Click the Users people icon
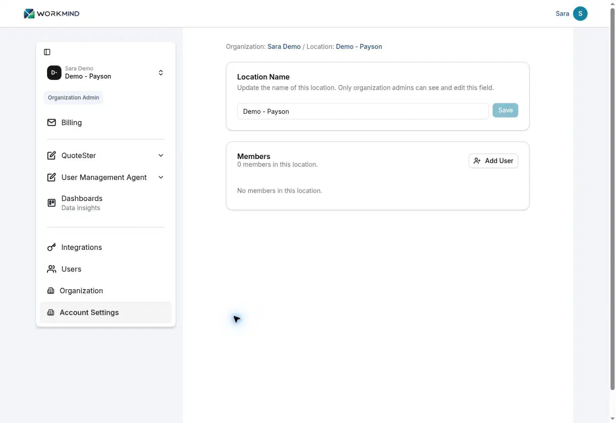 [52, 269]
